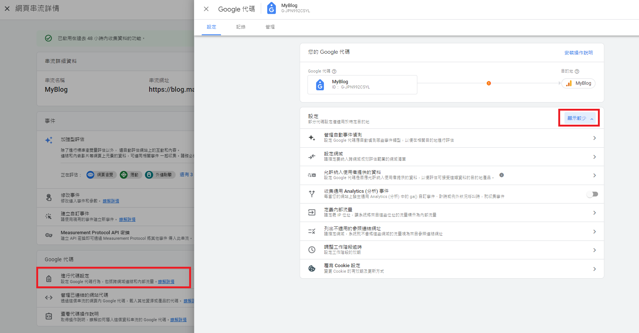639x333 pixels.
Task: Expand 定義內部流量 row chevron
Action: pos(594,213)
